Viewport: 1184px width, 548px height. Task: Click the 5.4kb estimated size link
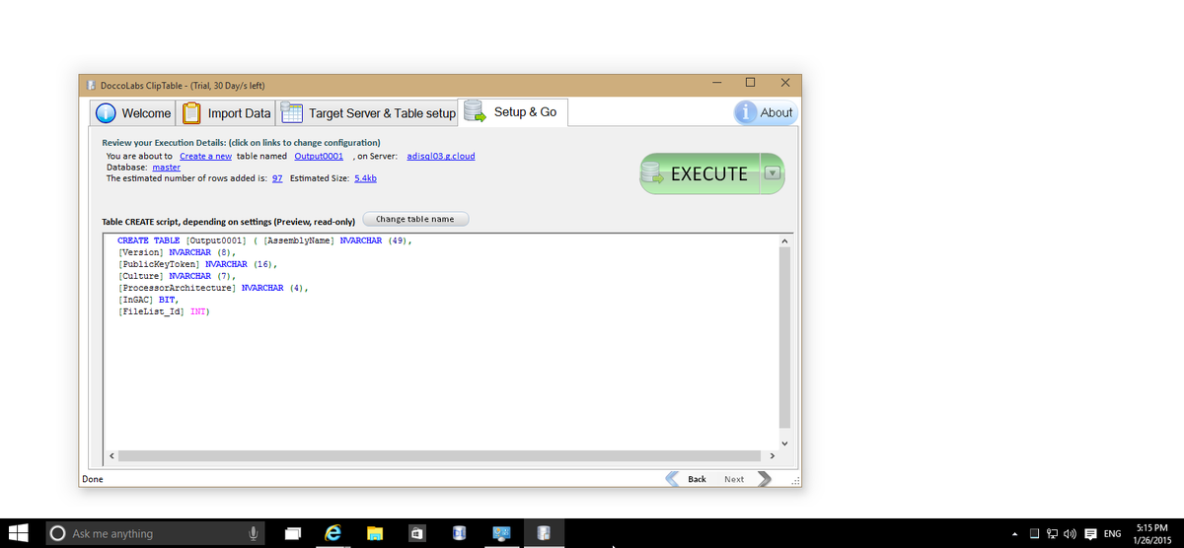coord(365,177)
